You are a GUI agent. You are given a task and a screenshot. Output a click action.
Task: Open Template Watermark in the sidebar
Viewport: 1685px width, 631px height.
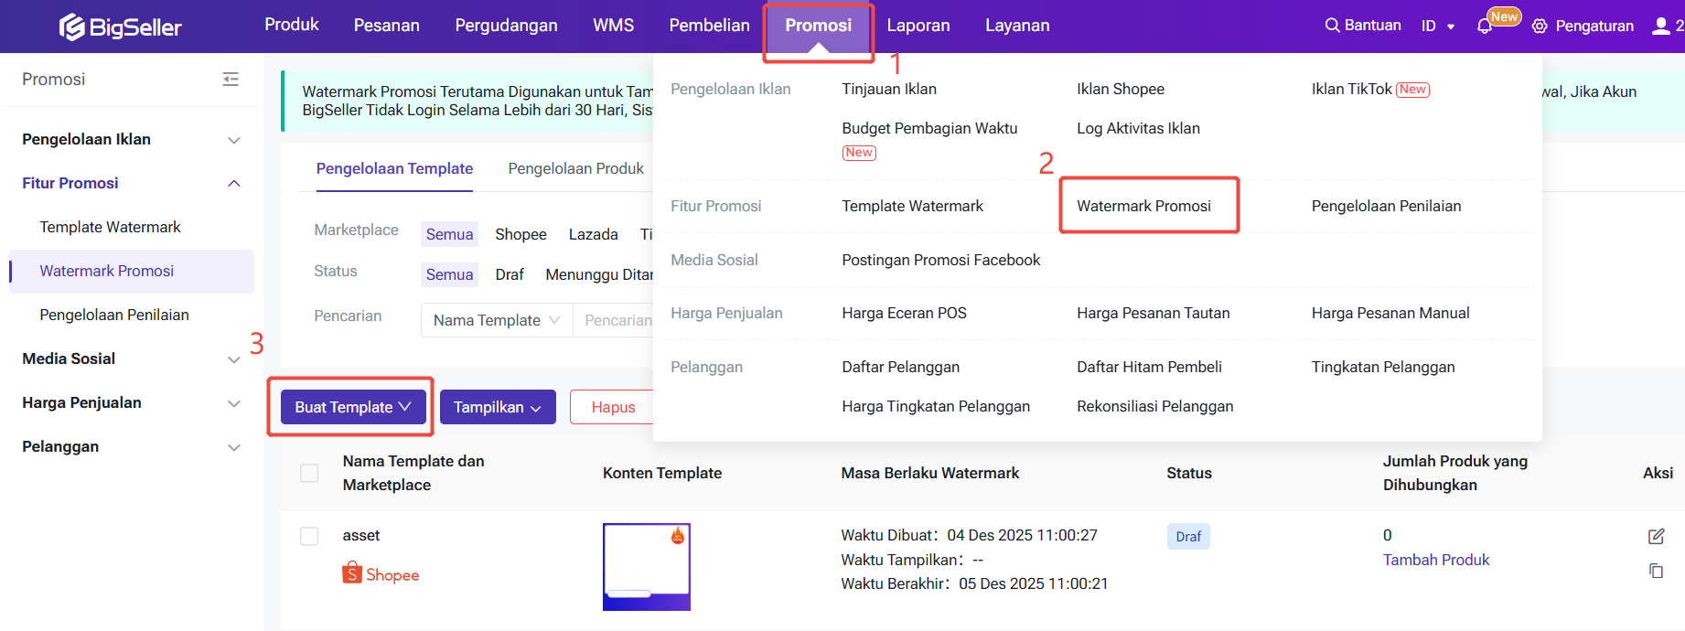110,227
